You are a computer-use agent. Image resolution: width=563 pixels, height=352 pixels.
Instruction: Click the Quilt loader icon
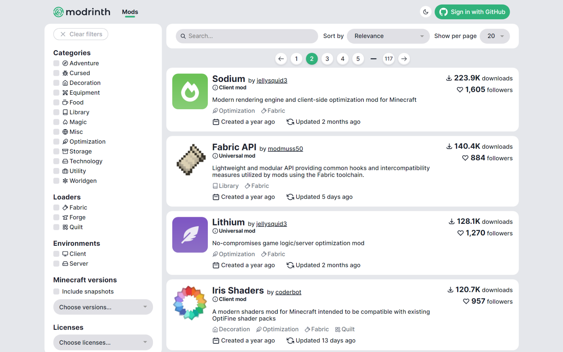coord(65,227)
